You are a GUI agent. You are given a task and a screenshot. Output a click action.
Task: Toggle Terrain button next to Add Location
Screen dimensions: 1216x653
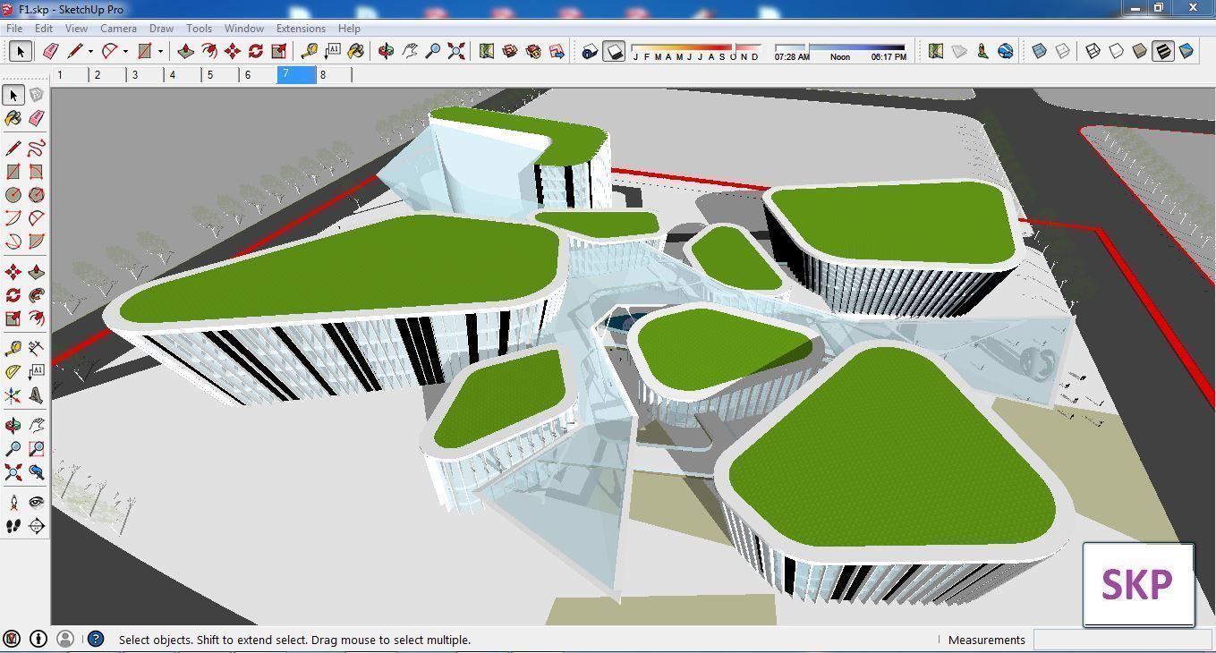(959, 52)
